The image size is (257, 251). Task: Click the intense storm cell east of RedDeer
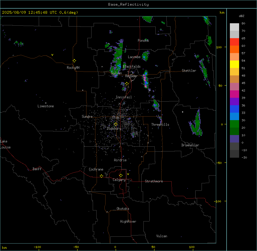point(145,79)
